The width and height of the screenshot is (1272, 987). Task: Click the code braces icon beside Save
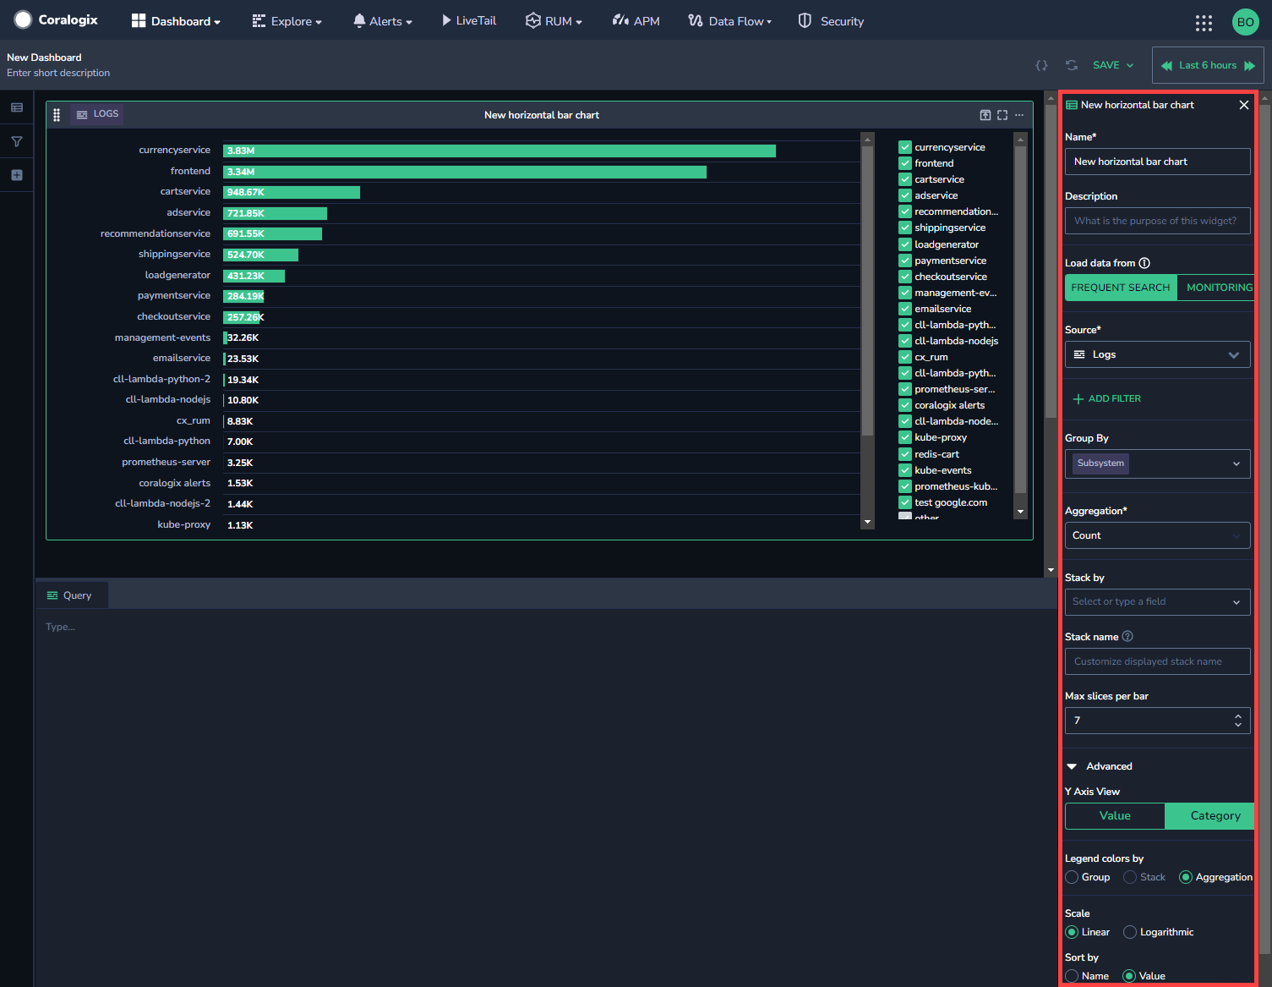click(1041, 65)
